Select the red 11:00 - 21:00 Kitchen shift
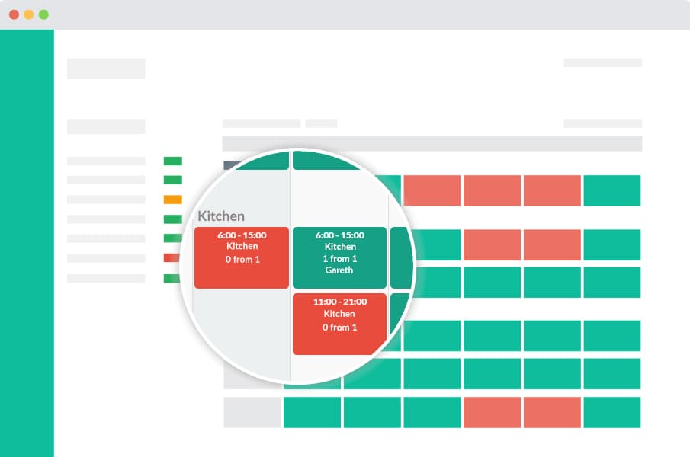Image resolution: width=690 pixels, height=457 pixels. pyautogui.click(x=339, y=324)
